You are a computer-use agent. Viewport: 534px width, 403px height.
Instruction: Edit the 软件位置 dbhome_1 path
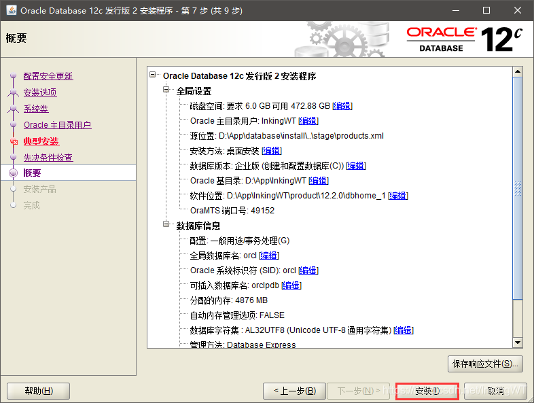point(398,196)
